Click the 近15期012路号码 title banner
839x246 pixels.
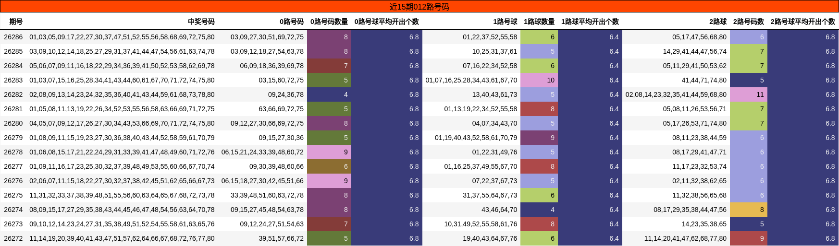click(x=419, y=7)
